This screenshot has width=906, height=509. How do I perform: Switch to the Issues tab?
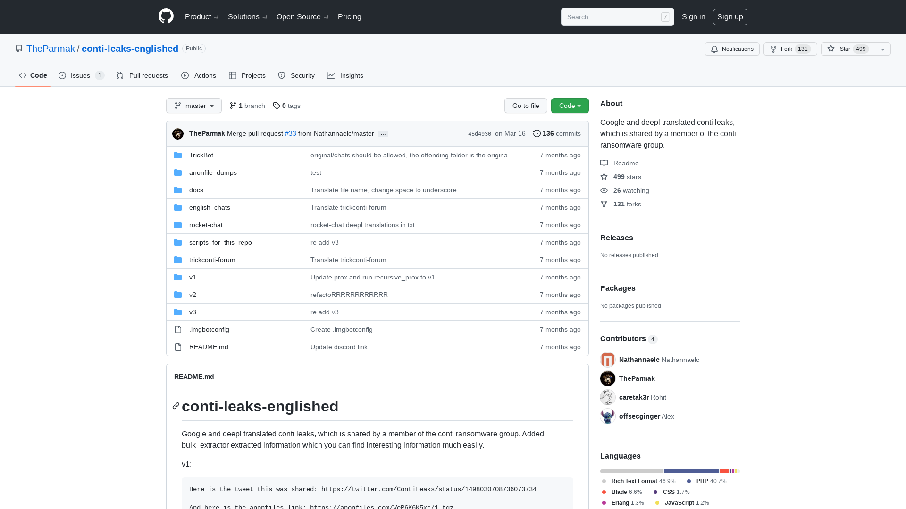point(81,75)
